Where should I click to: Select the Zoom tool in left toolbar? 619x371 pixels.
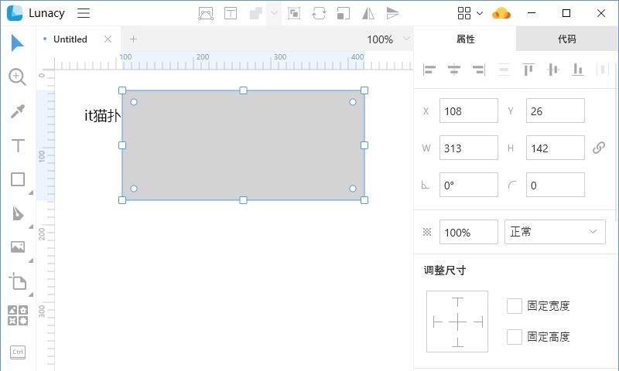(17, 77)
